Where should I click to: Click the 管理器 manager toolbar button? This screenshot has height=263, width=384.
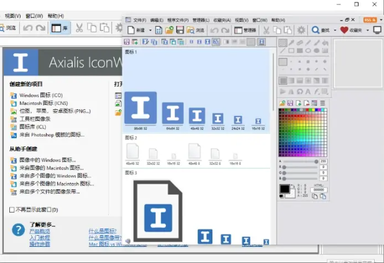[245, 30]
